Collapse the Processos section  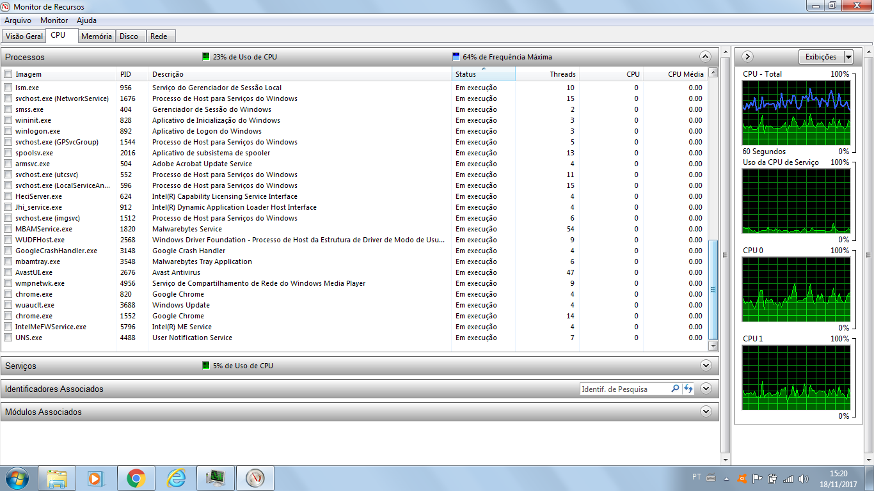(x=706, y=56)
